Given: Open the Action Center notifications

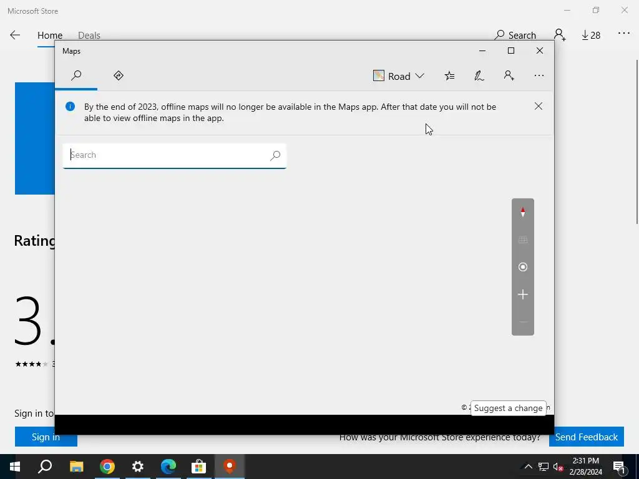Looking at the screenshot, I should coord(619,467).
